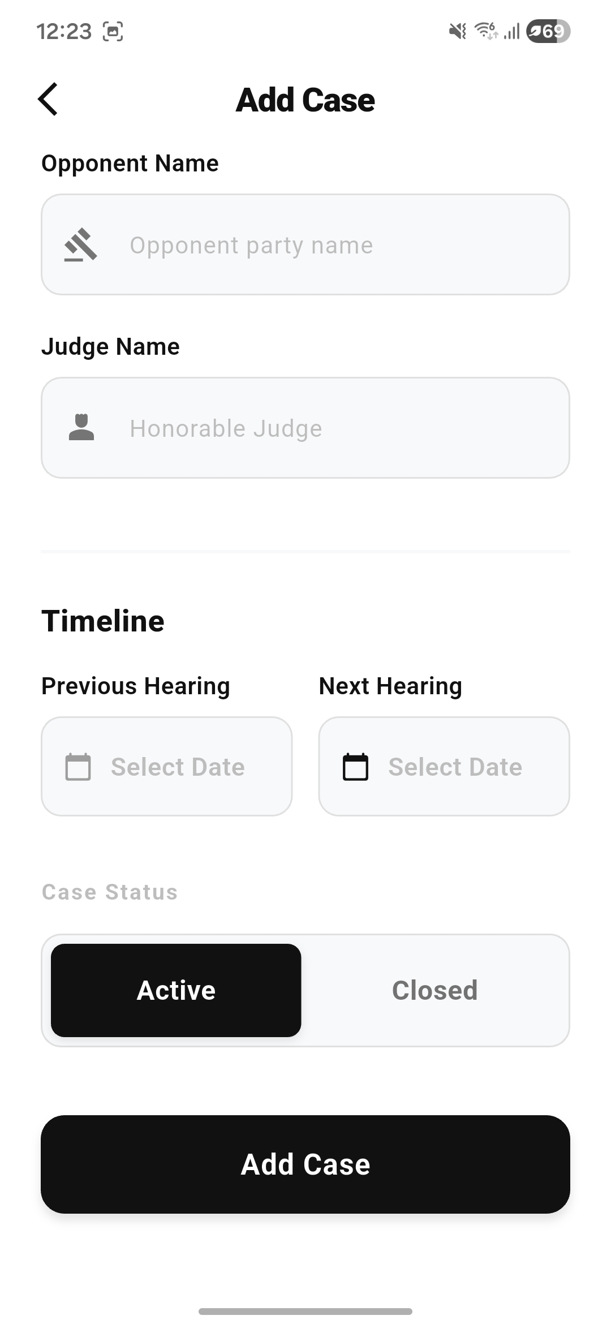Image resolution: width=611 pixels, height=1324 pixels.
Task: Set case status to Closed
Action: point(434,990)
